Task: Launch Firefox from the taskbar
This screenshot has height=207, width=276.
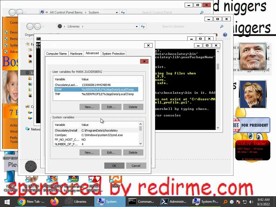Action: click(54, 202)
